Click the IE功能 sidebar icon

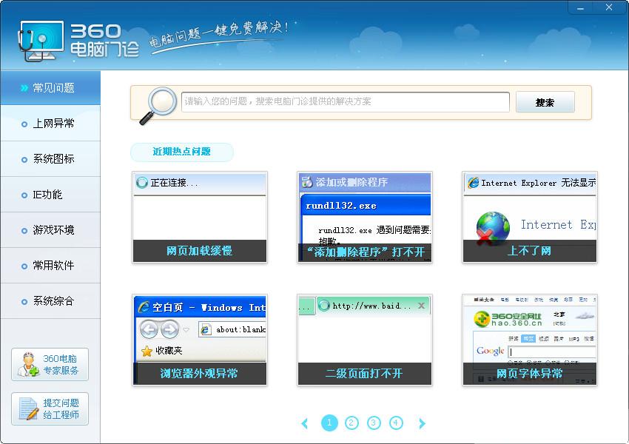[x=50, y=195]
